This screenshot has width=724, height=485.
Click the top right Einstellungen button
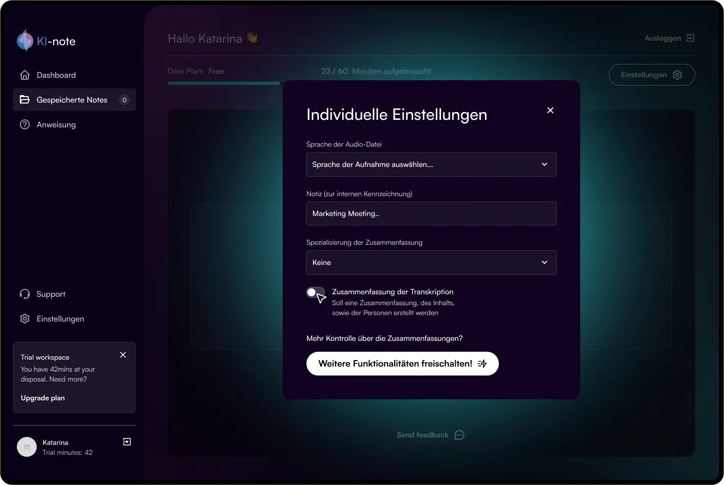tap(652, 75)
